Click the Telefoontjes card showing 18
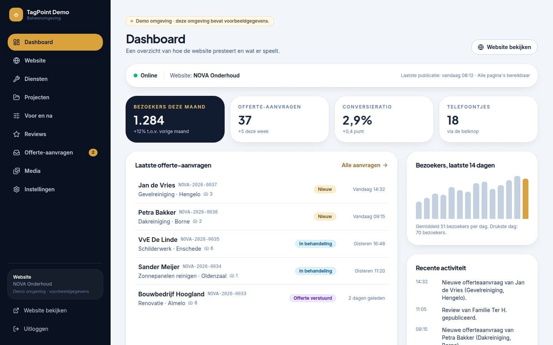The width and height of the screenshot is (553, 345). [488, 119]
